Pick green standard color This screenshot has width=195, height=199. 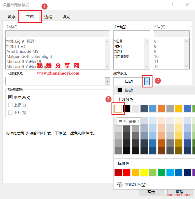161,173
